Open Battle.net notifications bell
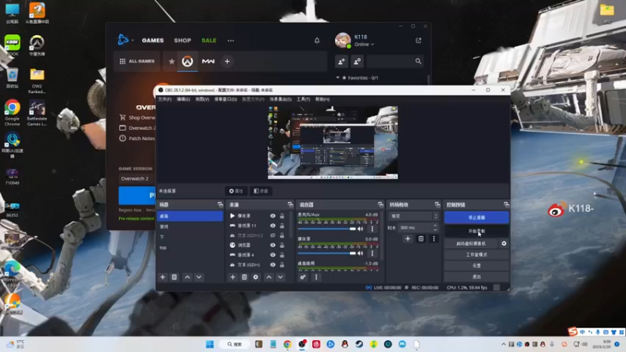Image resolution: width=626 pixels, height=352 pixels. click(x=317, y=41)
